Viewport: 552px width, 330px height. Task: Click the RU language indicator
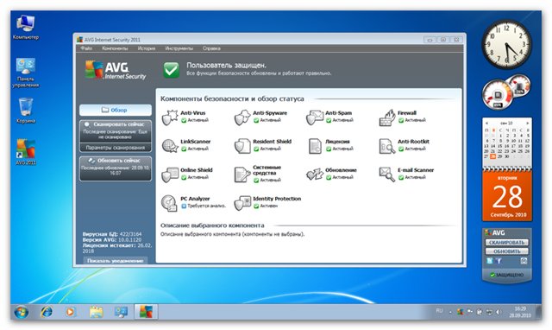(x=439, y=311)
